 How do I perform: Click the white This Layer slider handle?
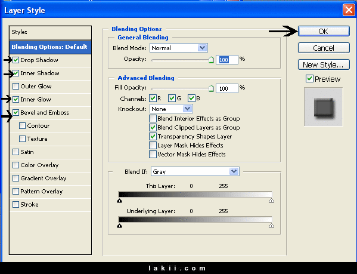[x=271, y=201]
